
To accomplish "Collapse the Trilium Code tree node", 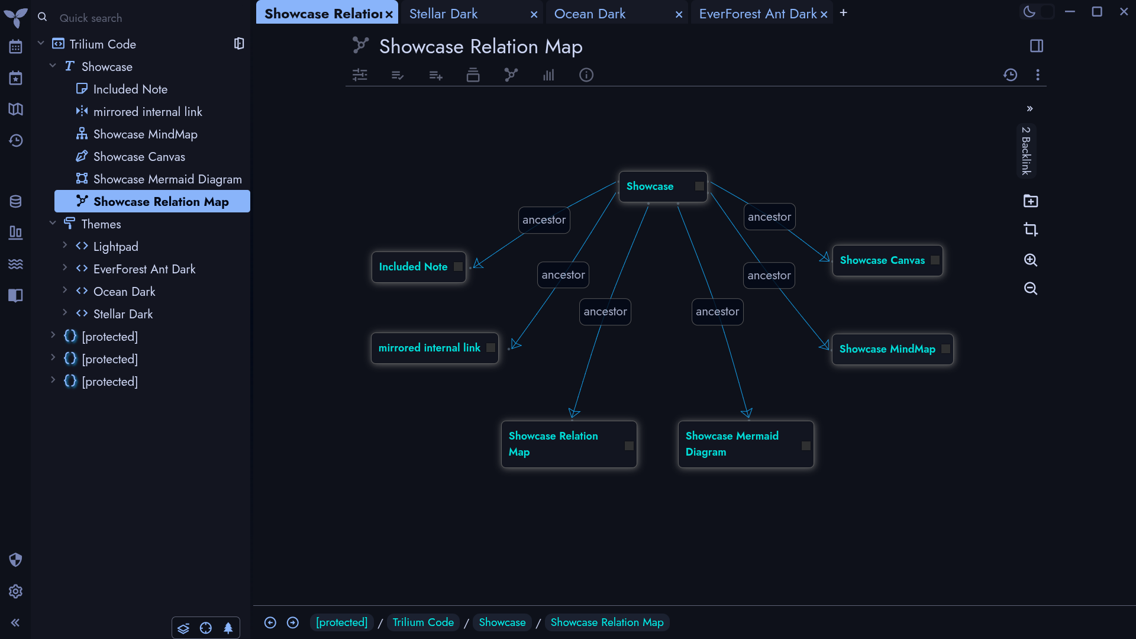I will pyautogui.click(x=41, y=43).
